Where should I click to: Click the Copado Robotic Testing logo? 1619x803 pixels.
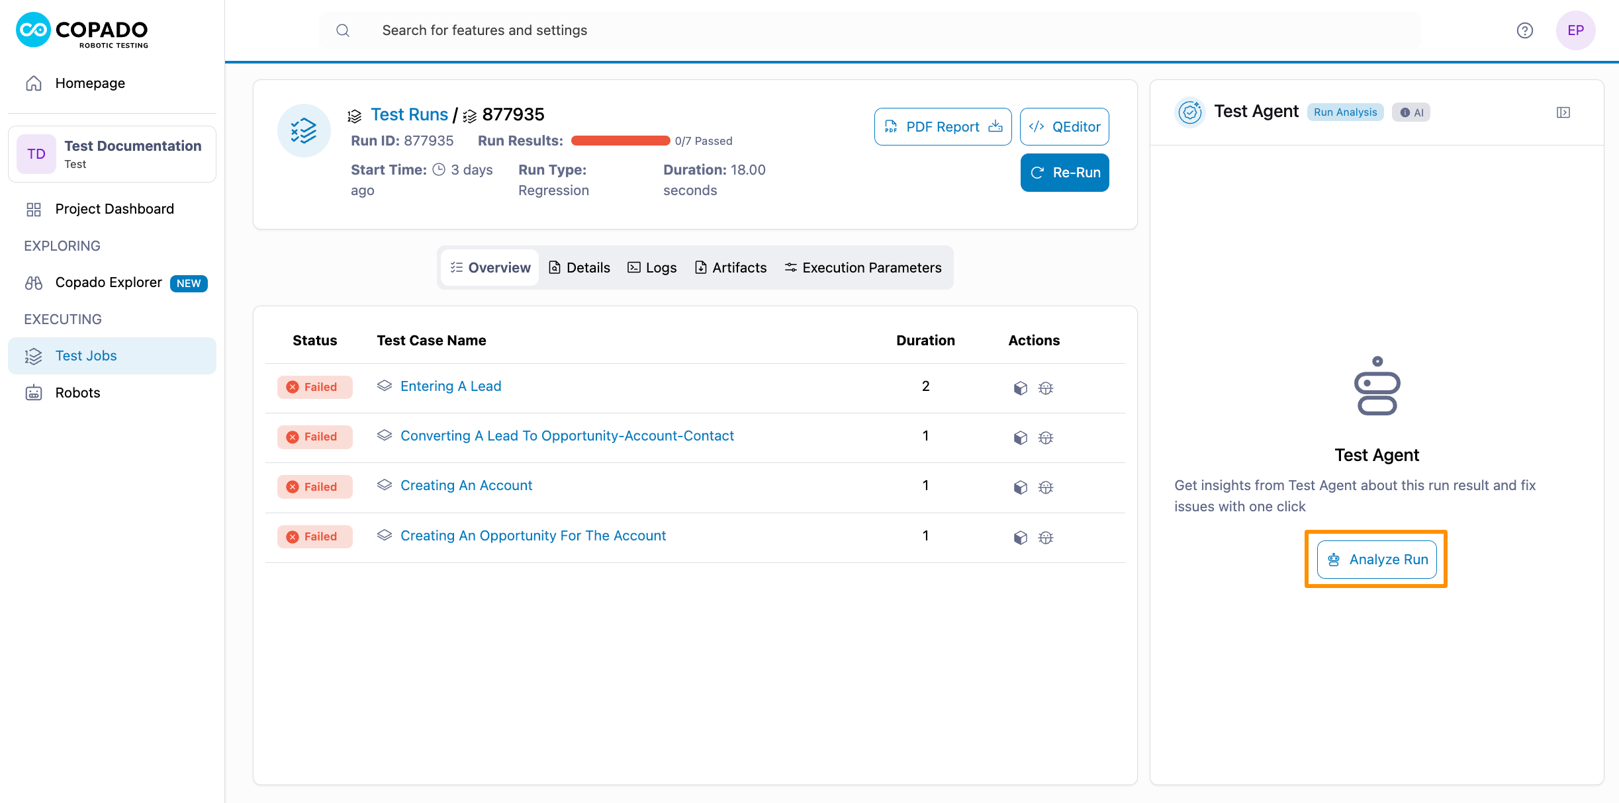pyautogui.click(x=82, y=30)
